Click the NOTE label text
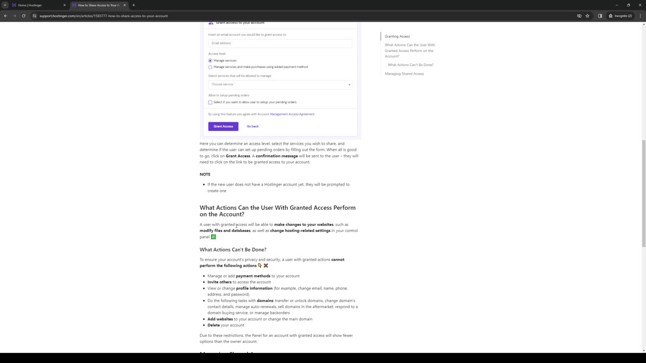Image resolution: width=646 pixels, height=363 pixels. (x=205, y=174)
